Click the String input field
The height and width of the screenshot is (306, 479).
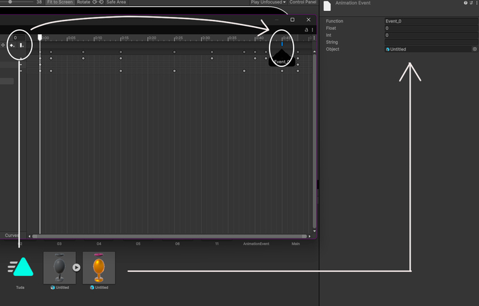(x=430, y=42)
